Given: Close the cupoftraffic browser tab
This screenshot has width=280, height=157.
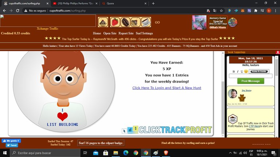Looking at the screenshot, I should [47, 3].
